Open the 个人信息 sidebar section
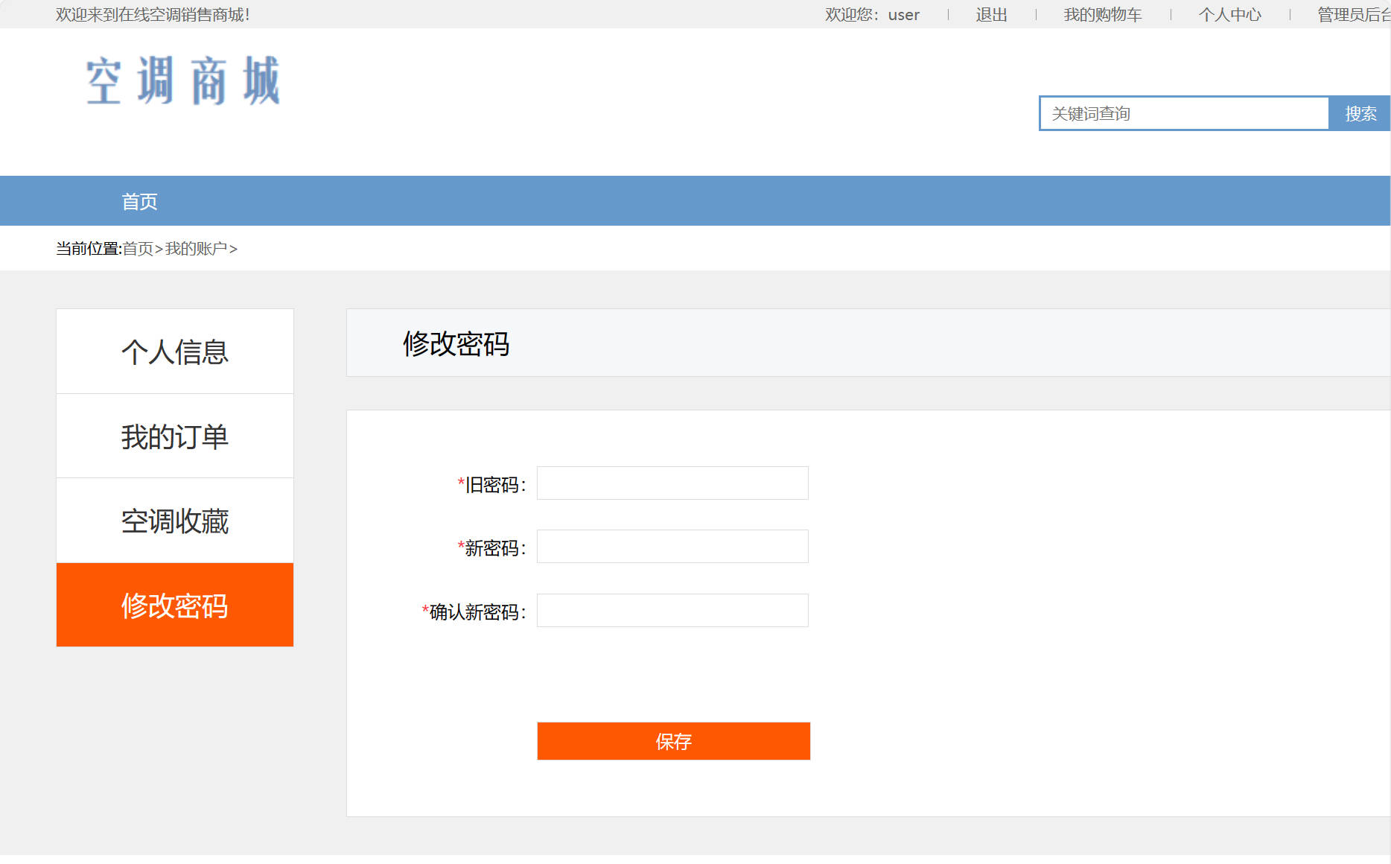1391x864 pixels. point(174,351)
